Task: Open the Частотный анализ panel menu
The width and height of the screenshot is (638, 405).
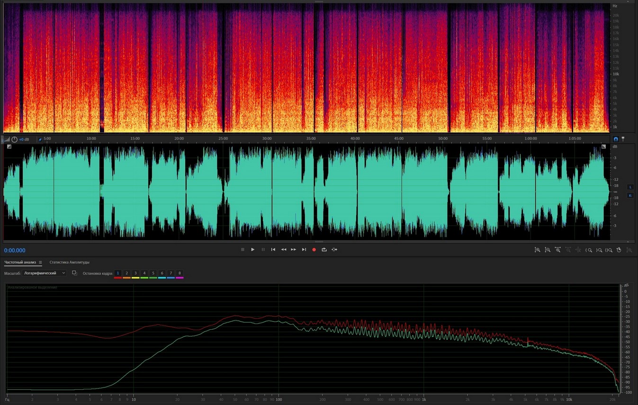Action: 40,262
